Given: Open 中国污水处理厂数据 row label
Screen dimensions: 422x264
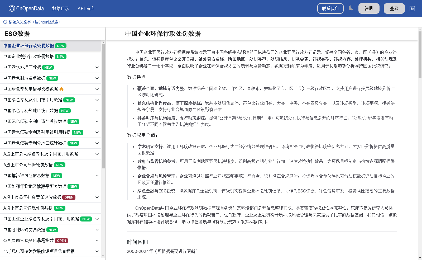Looking at the screenshot, I should [x=22, y=67].
